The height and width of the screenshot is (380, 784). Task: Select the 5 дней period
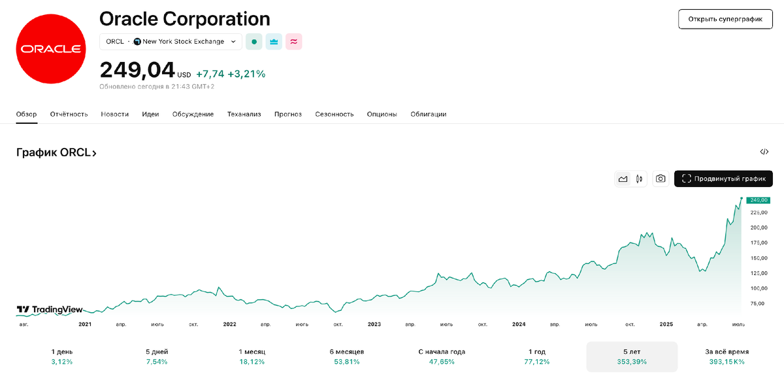(157, 357)
